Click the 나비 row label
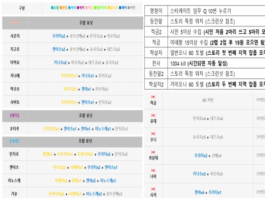The height and width of the screenshot is (198, 265). pyautogui.click(x=153, y=176)
